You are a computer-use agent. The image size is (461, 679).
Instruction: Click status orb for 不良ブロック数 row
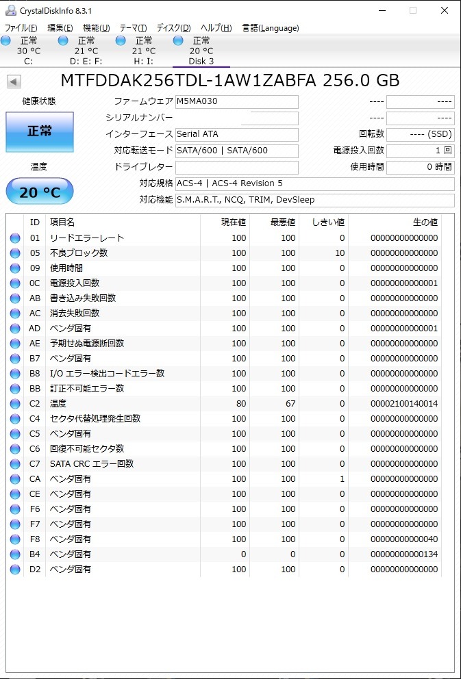pyautogui.click(x=15, y=253)
